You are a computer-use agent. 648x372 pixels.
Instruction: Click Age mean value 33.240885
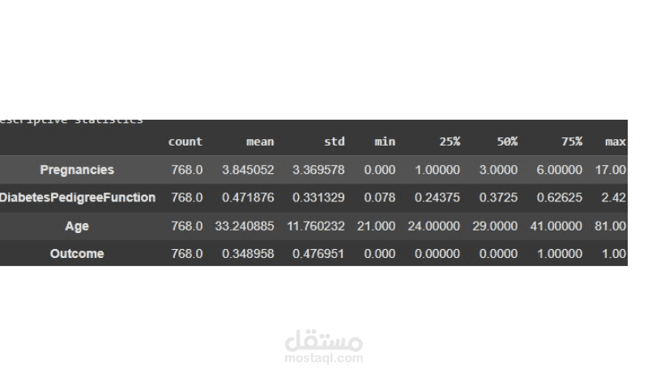point(245,226)
